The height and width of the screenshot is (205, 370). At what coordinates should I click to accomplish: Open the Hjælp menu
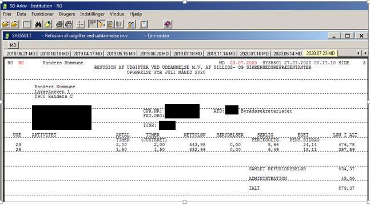click(136, 14)
